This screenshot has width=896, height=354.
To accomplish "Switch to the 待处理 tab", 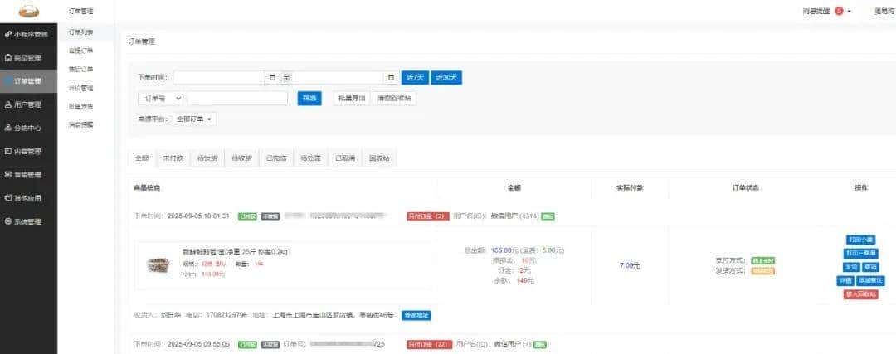I will coord(310,158).
